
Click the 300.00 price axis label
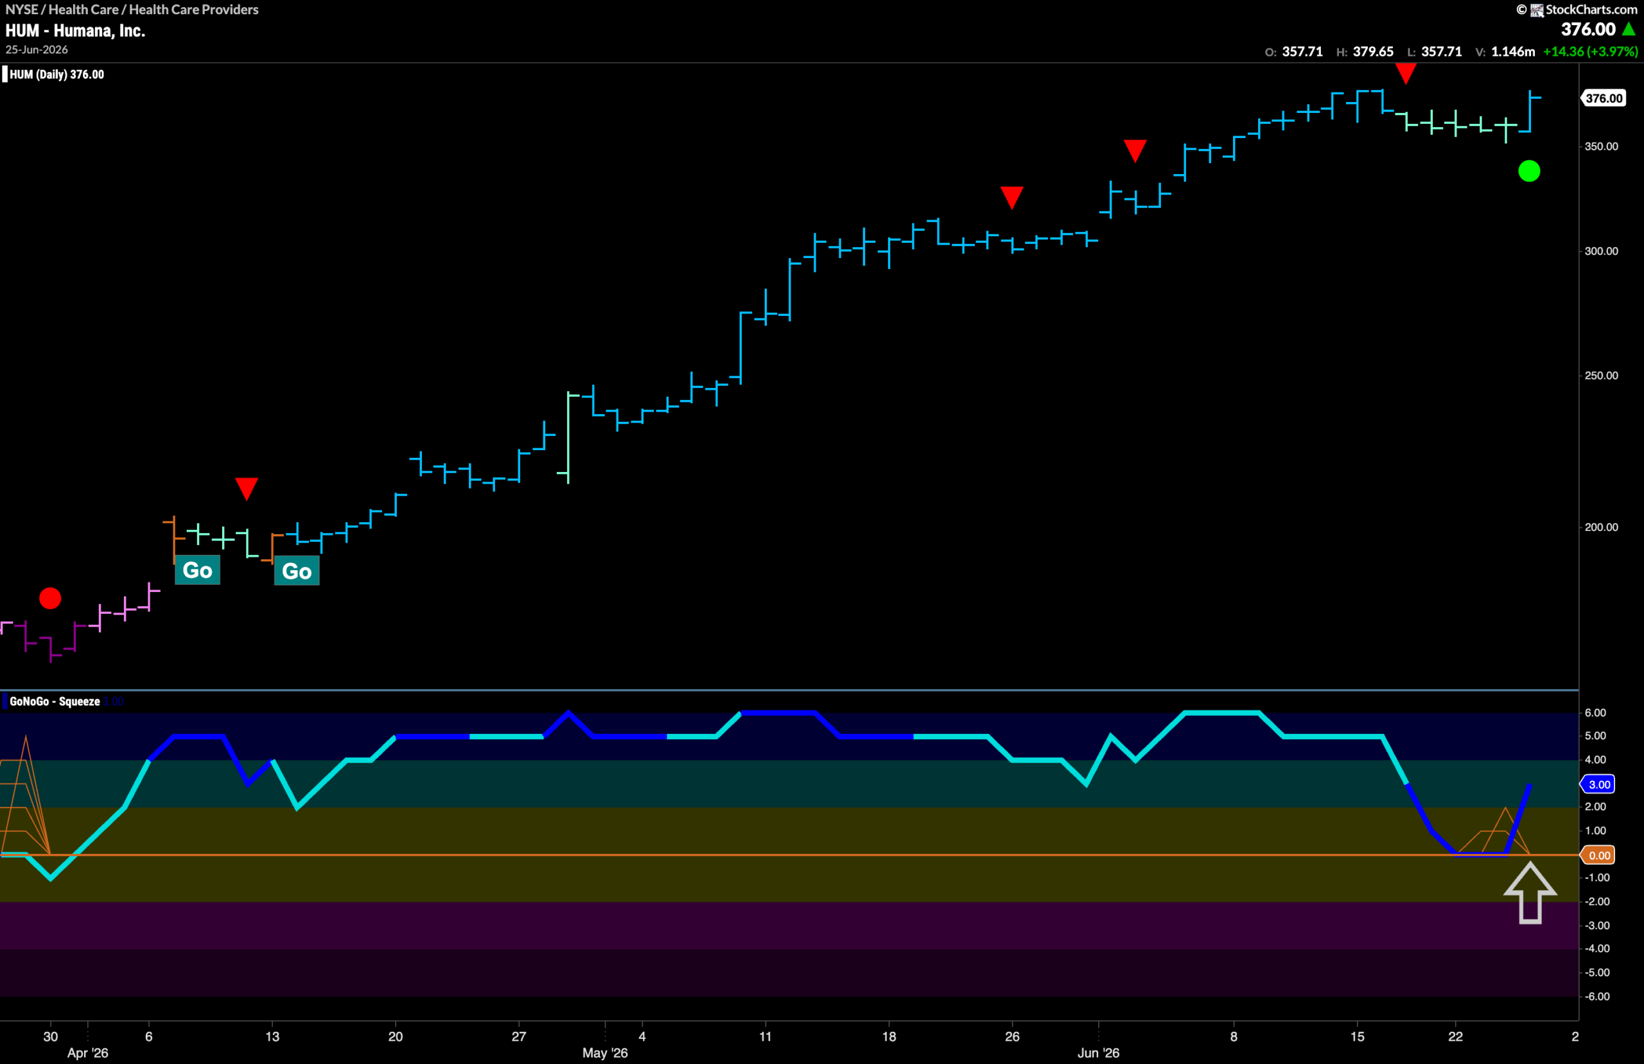tap(1601, 251)
